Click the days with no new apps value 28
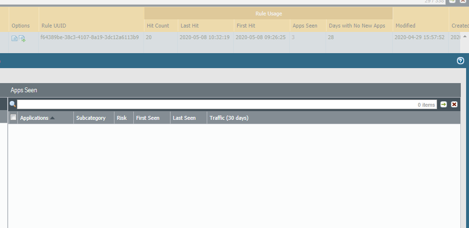 331,37
